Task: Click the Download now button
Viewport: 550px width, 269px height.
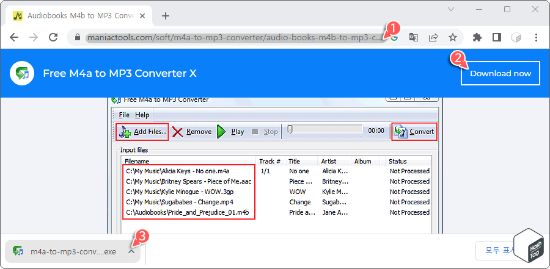Action: pyautogui.click(x=500, y=74)
